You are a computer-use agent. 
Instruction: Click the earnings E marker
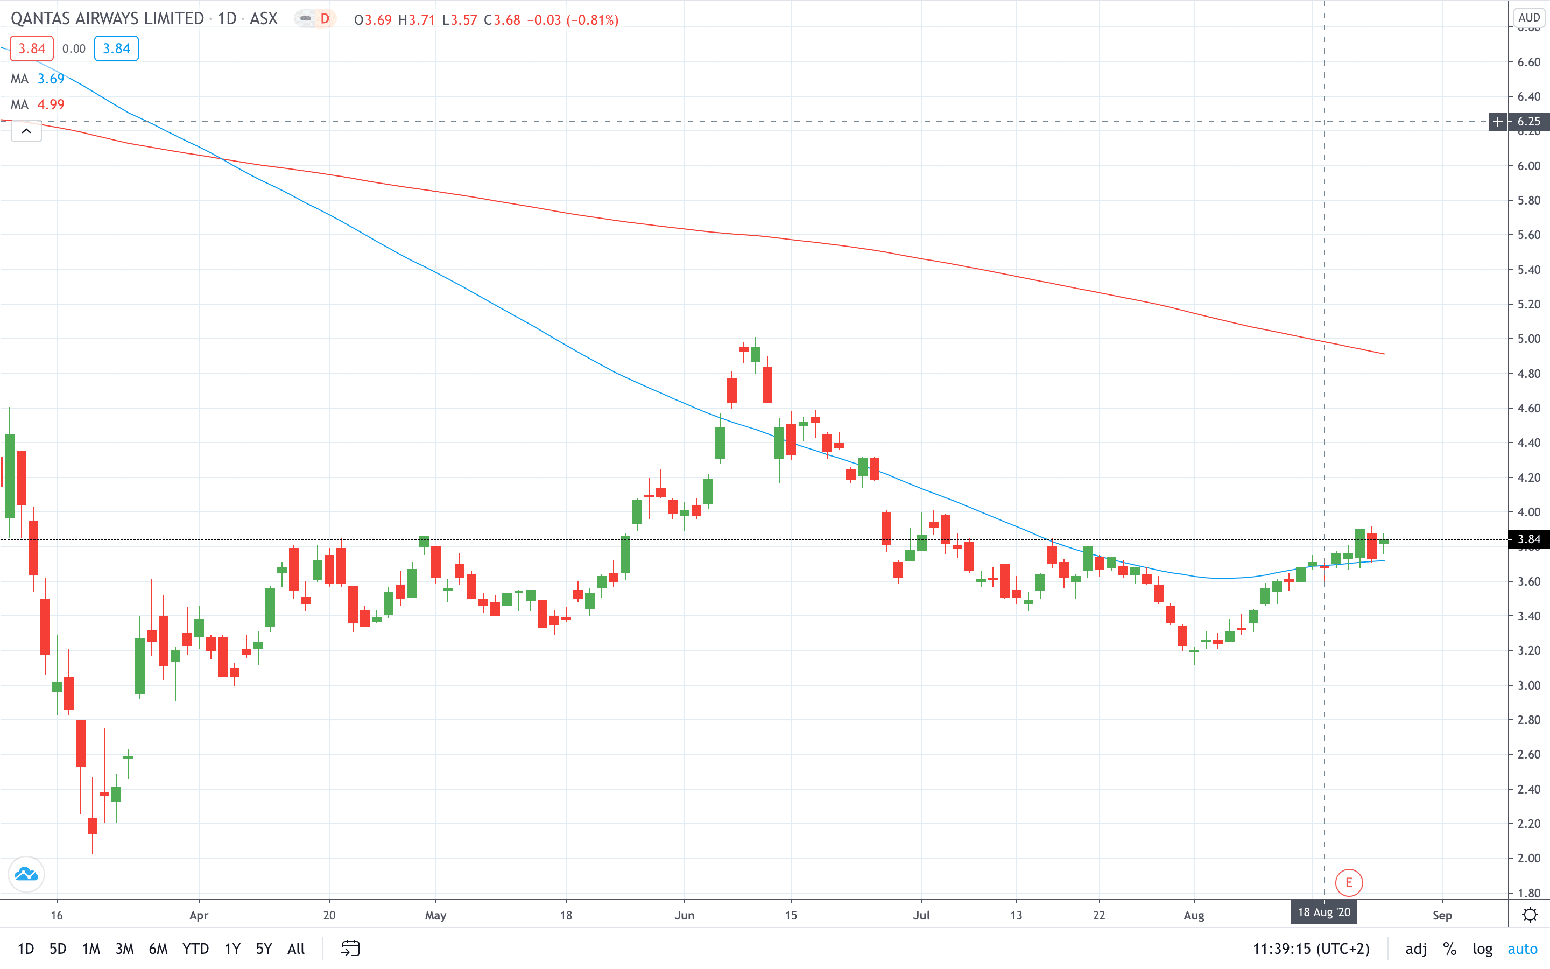(x=1348, y=882)
